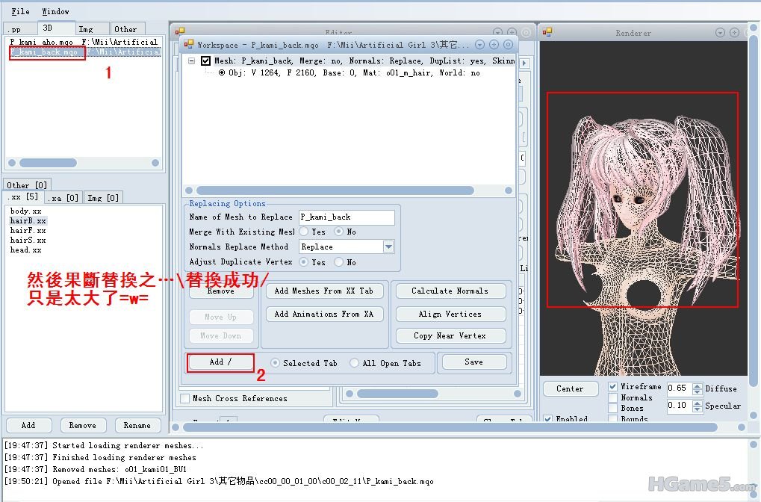Click the Workspace tree horizontal scrollbar thumb
Image resolution: width=761 pixels, height=502 pixels.
click(335, 190)
